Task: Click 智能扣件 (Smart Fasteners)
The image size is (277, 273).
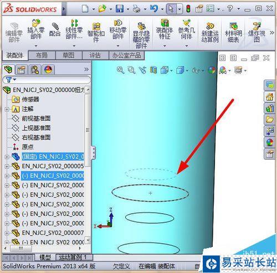Action: [x=96, y=32]
